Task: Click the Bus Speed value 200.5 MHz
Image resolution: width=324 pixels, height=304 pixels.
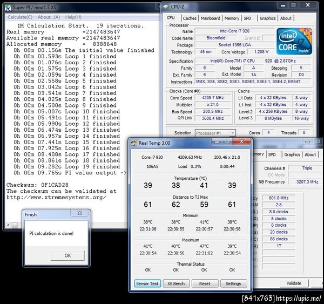Action: tap(213, 111)
